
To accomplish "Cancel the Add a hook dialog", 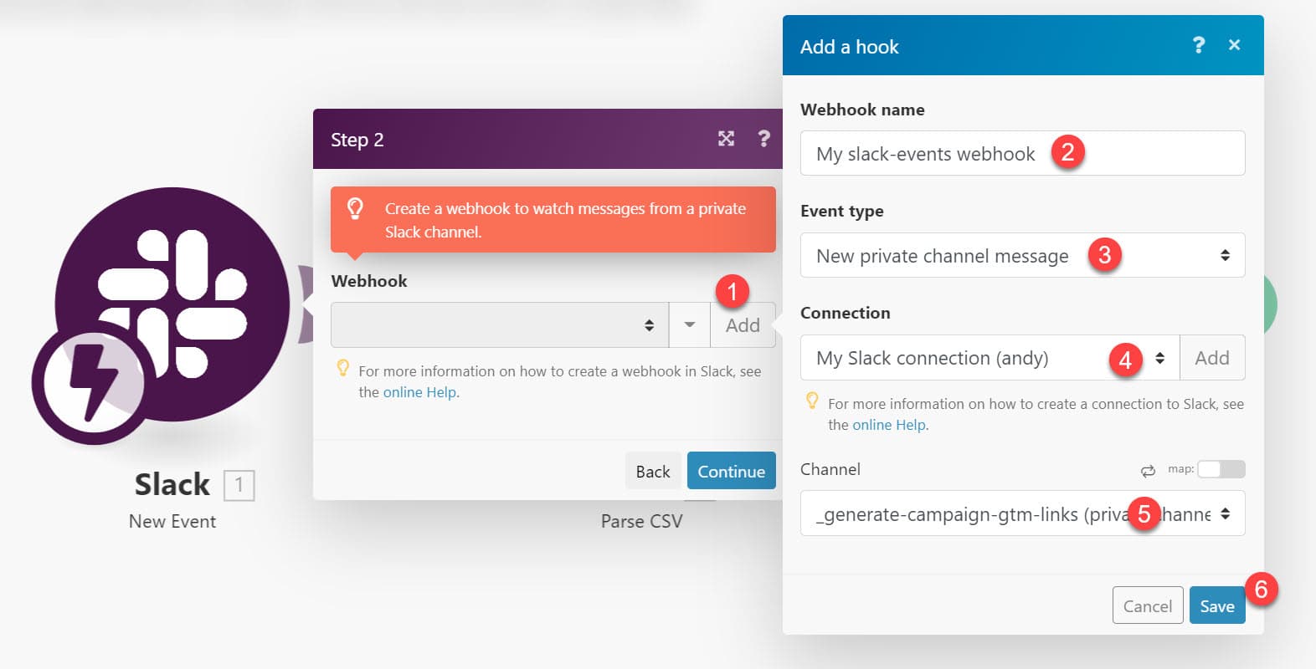I will [x=1147, y=605].
